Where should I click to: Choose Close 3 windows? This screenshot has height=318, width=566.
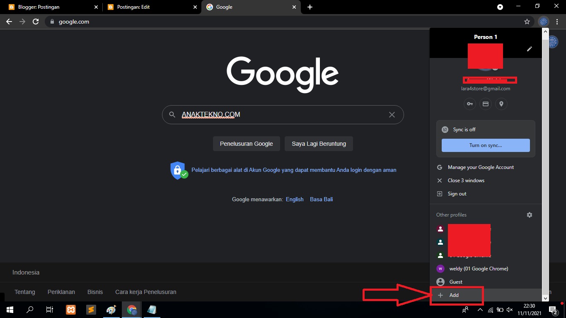coord(486,181)
